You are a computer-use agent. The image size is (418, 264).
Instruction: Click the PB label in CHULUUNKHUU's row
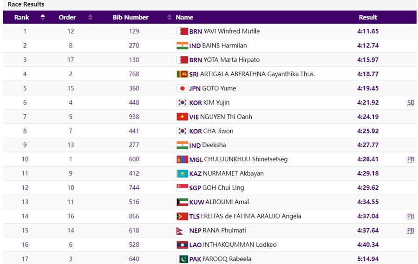(411, 159)
